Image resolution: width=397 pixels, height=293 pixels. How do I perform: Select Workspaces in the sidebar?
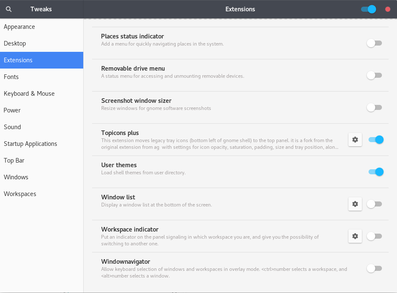pyautogui.click(x=20, y=194)
